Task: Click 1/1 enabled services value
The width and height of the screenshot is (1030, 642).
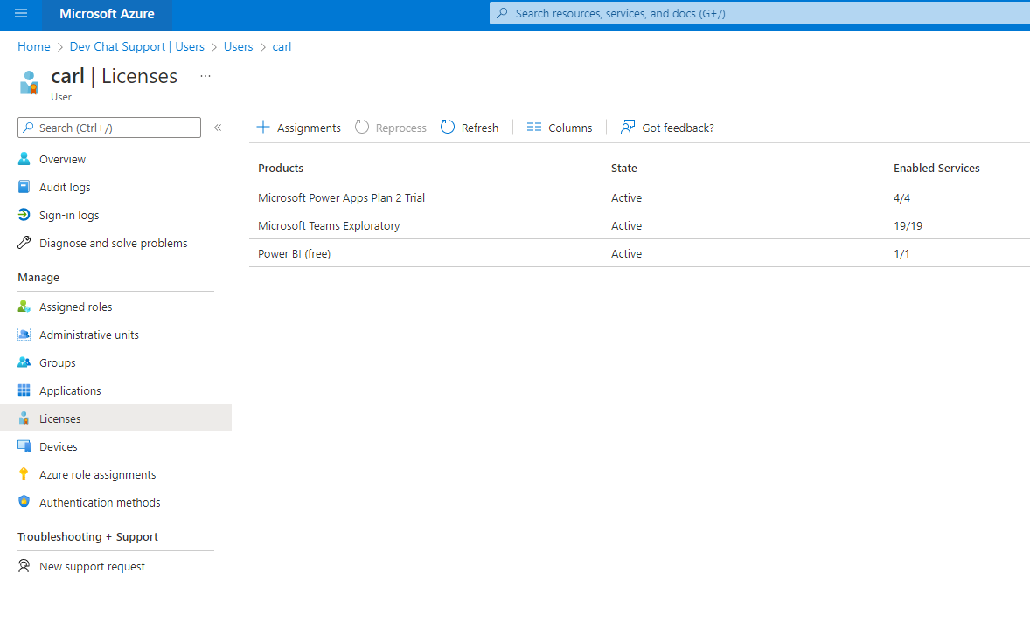Action: point(901,254)
